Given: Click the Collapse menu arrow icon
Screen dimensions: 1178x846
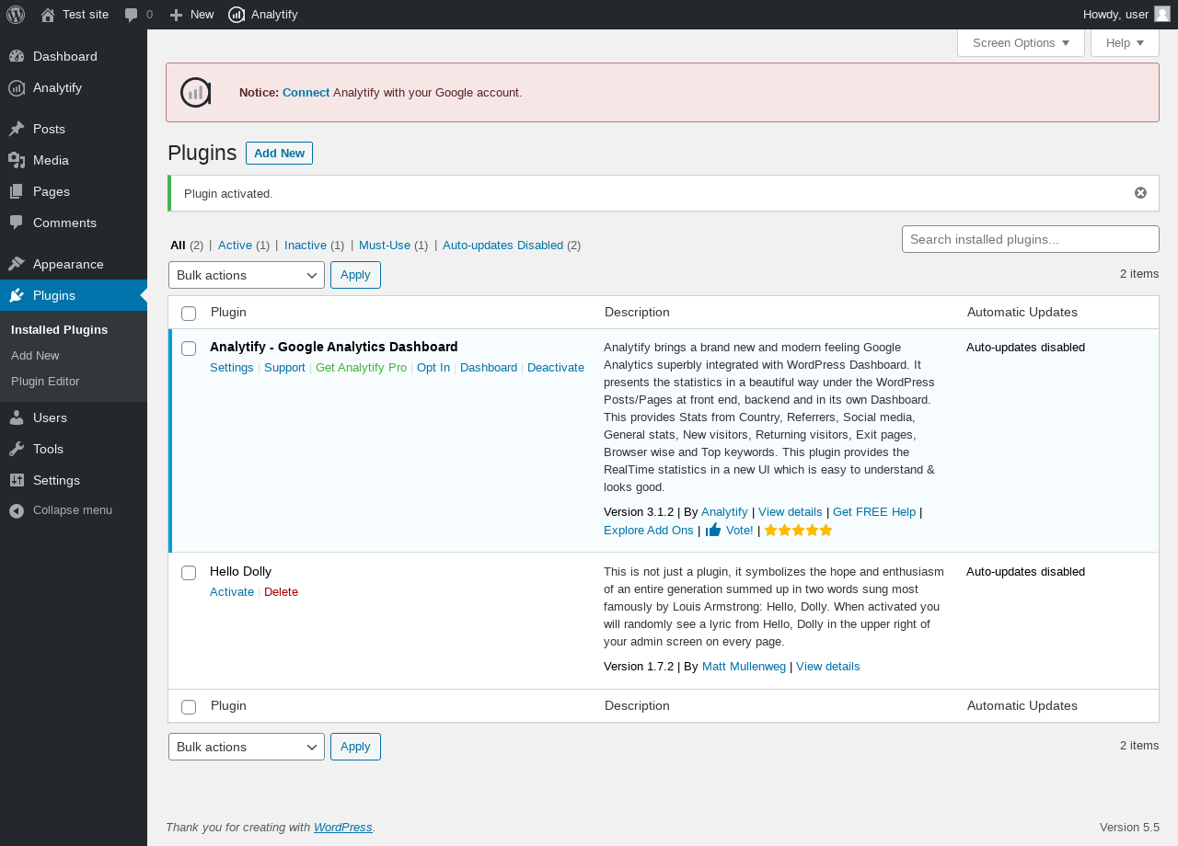Looking at the screenshot, I should click(17, 510).
